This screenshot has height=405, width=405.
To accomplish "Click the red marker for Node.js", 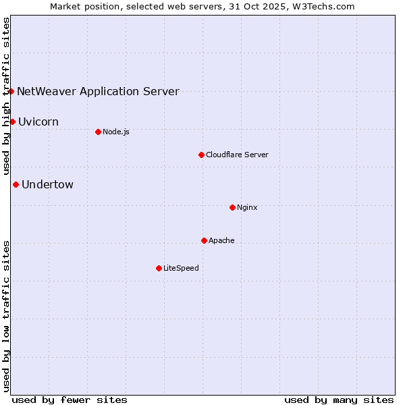I will coord(98,132).
